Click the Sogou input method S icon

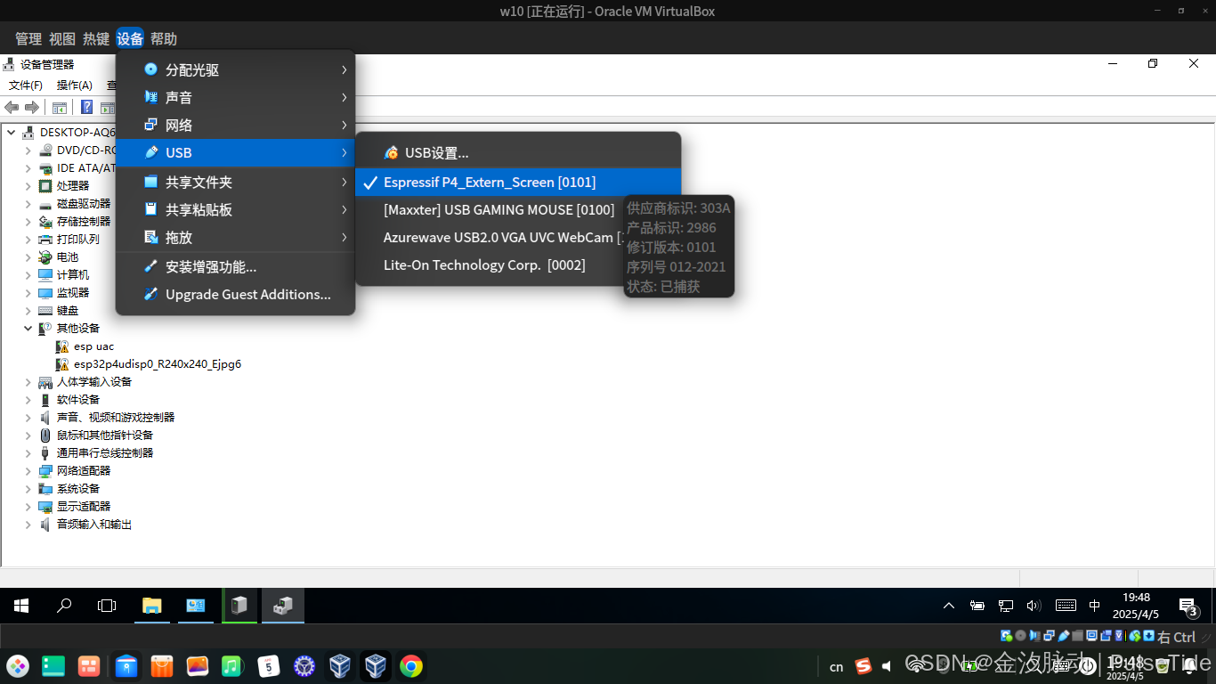[x=863, y=666]
